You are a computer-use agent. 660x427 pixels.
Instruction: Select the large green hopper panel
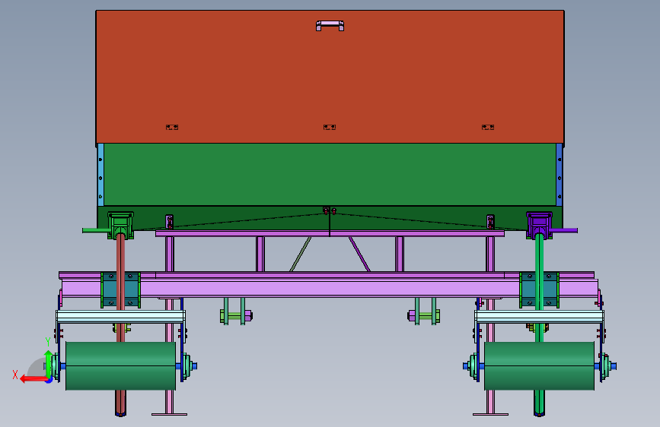click(330, 175)
